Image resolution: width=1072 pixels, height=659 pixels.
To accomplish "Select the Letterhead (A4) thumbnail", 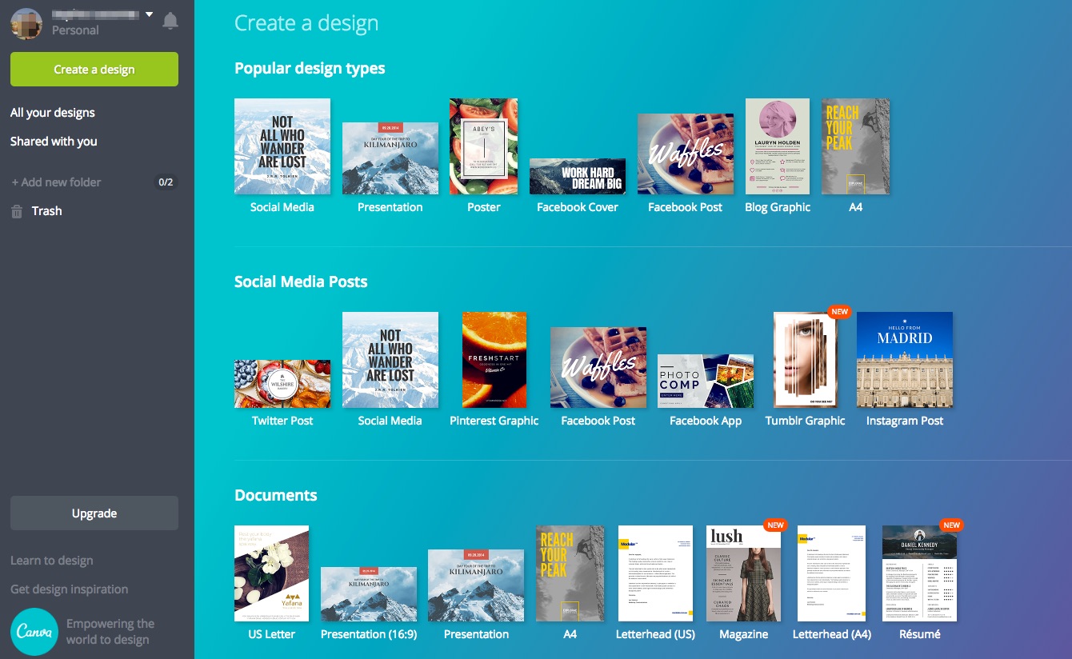I will pos(831,573).
